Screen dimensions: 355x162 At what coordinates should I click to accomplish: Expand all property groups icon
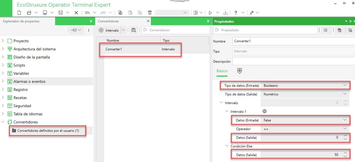coord(340,30)
